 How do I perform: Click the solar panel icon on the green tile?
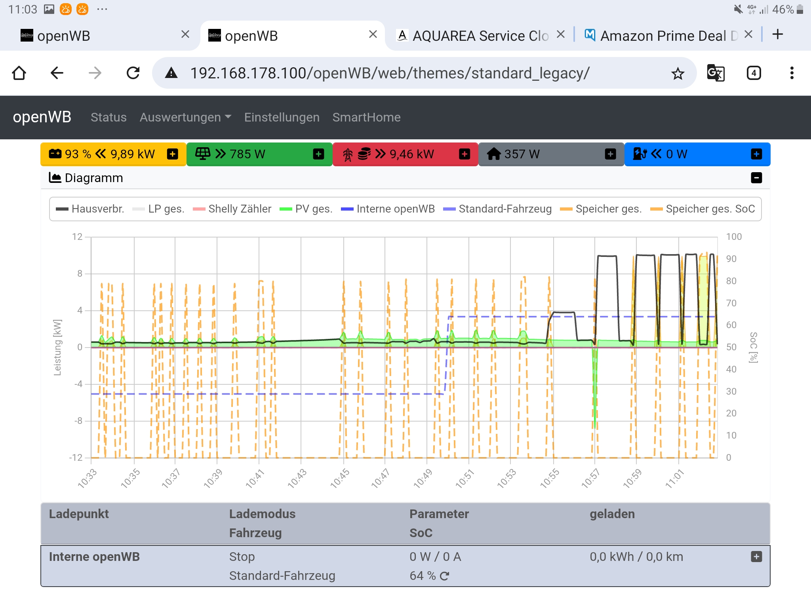[204, 154]
